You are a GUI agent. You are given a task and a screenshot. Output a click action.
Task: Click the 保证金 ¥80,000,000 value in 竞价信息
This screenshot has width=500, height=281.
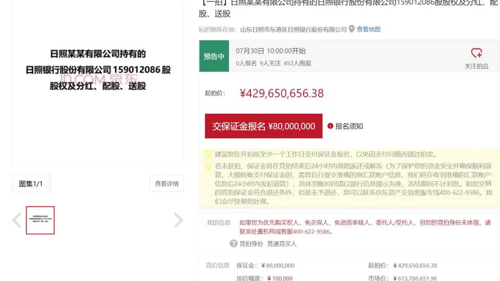click(277, 265)
